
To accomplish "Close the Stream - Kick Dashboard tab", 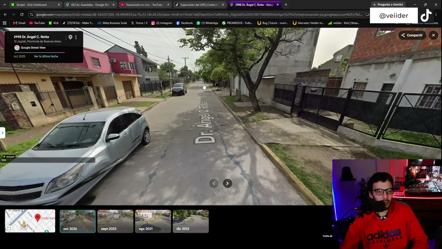I will (59, 5).
